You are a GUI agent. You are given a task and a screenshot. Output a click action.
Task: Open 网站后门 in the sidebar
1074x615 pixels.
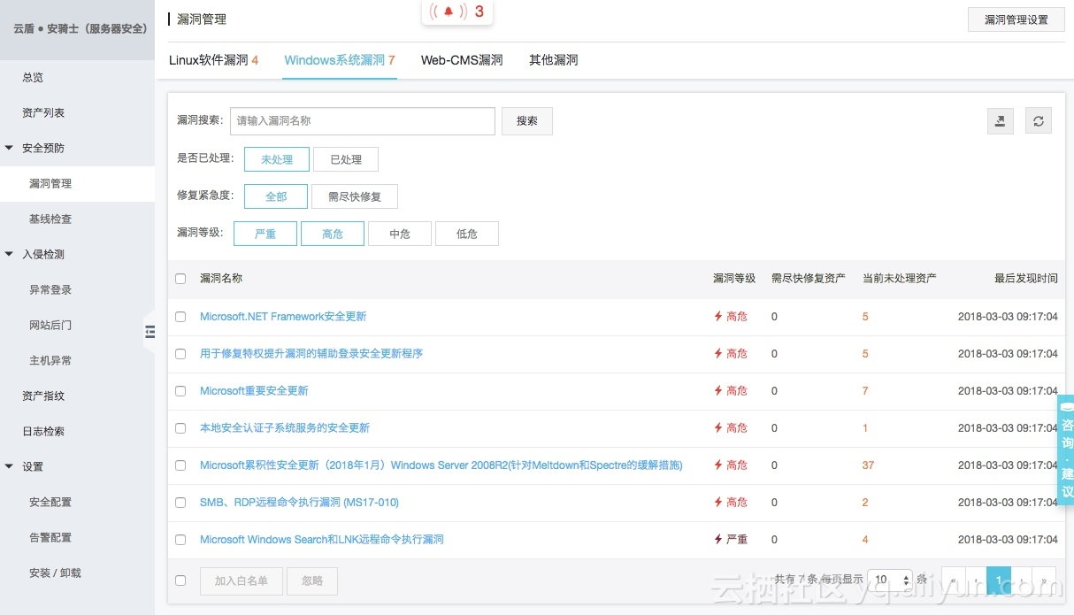click(x=50, y=325)
